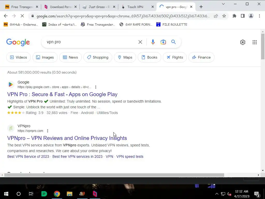Viewport: 265px width, 199px height.
Task: Open Index of ~dartz bookmark
Action: point(59,25)
